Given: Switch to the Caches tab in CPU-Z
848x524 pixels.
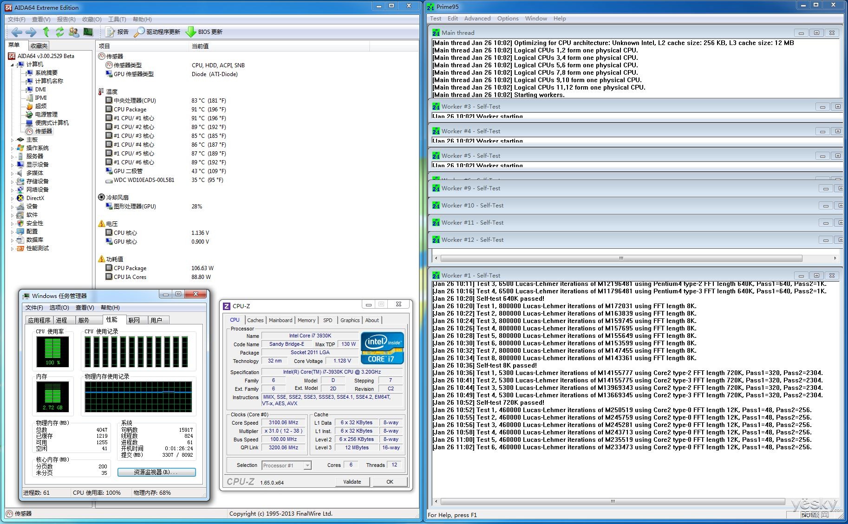Looking at the screenshot, I should [255, 320].
